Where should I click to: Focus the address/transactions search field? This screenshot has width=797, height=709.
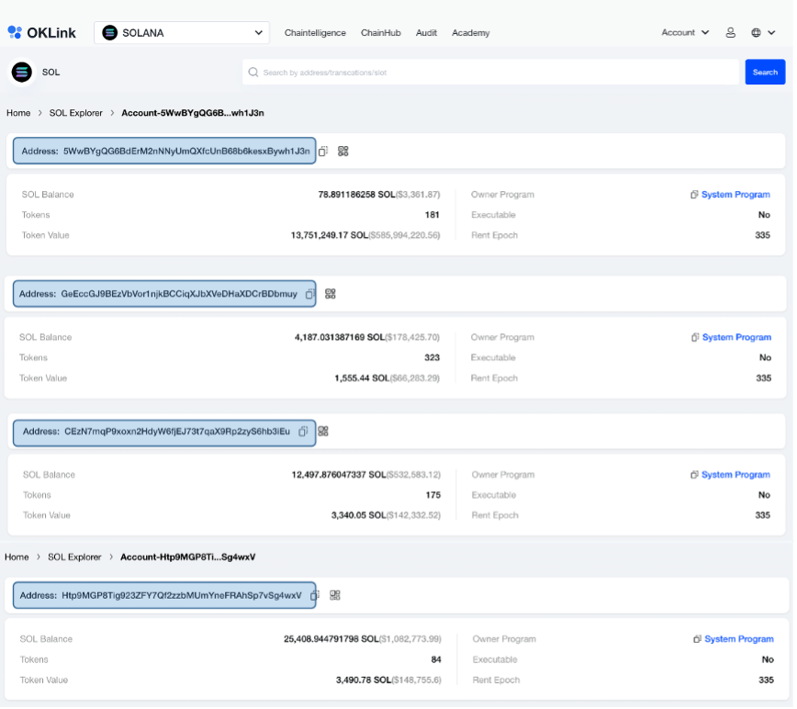click(491, 72)
